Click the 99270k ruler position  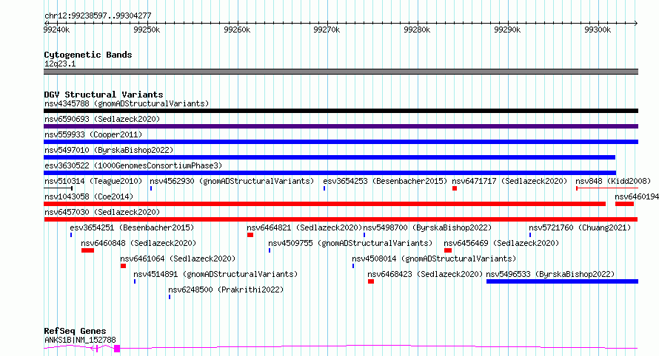[x=327, y=30]
